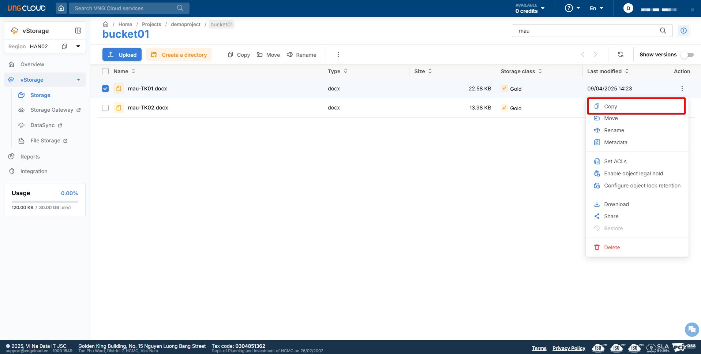Collapse the vStorage sidebar menu group
The image size is (701, 354).
click(x=78, y=80)
